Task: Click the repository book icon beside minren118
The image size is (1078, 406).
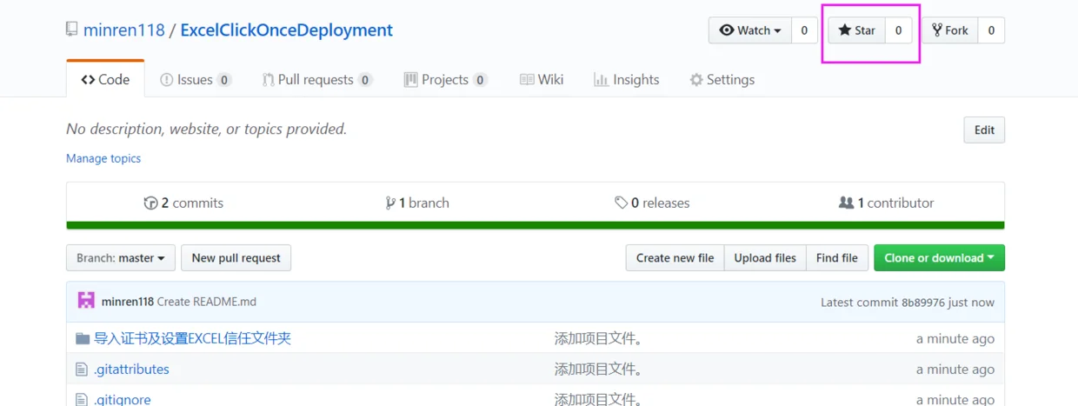Action: click(72, 30)
